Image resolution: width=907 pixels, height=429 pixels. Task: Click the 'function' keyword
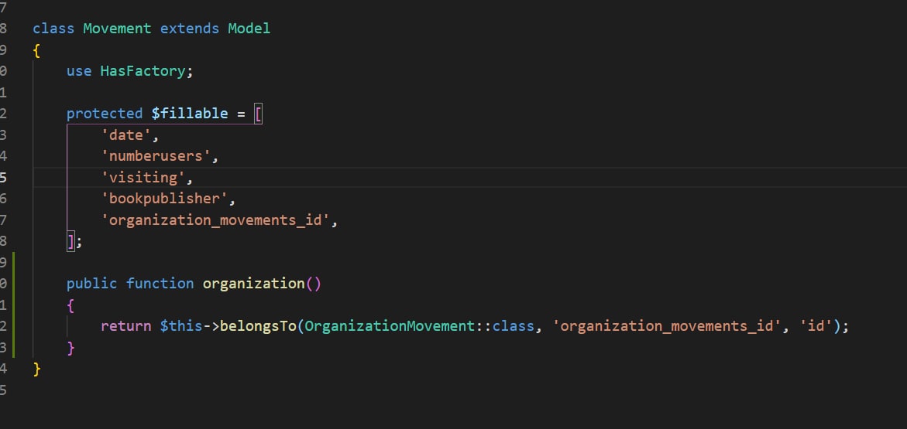point(160,284)
